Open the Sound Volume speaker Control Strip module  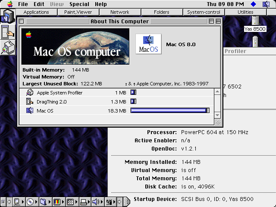coord(97,202)
